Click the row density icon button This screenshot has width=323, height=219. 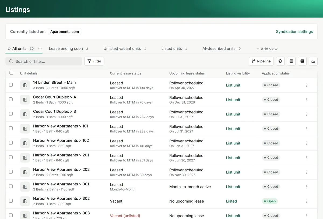tap(302, 61)
